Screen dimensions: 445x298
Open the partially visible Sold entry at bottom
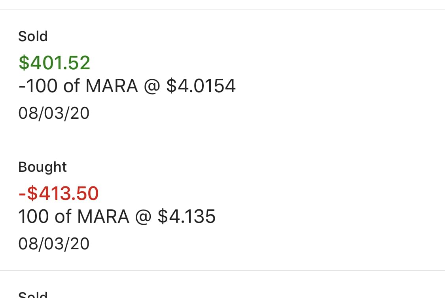[33, 294]
